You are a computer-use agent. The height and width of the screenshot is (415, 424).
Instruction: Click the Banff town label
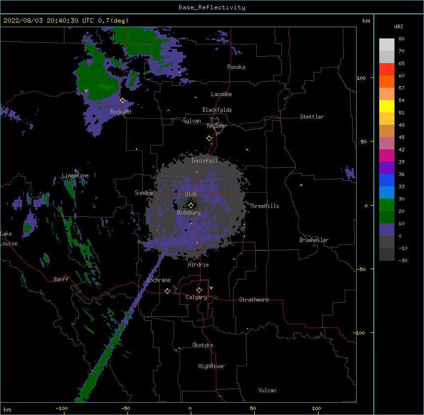(61, 279)
